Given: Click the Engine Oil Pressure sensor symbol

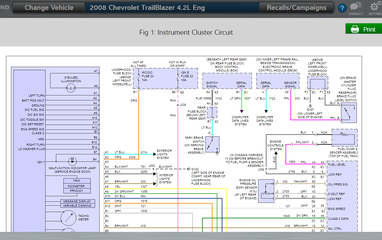Looking at the screenshot, I should pos(266,191).
